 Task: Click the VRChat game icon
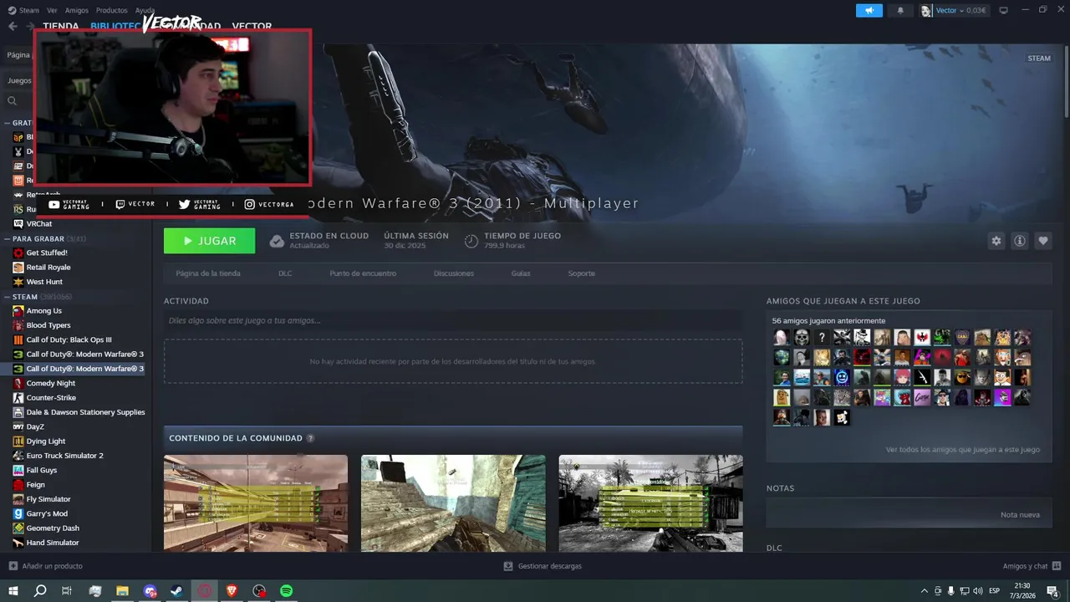pyautogui.click(x=18, y=223)
